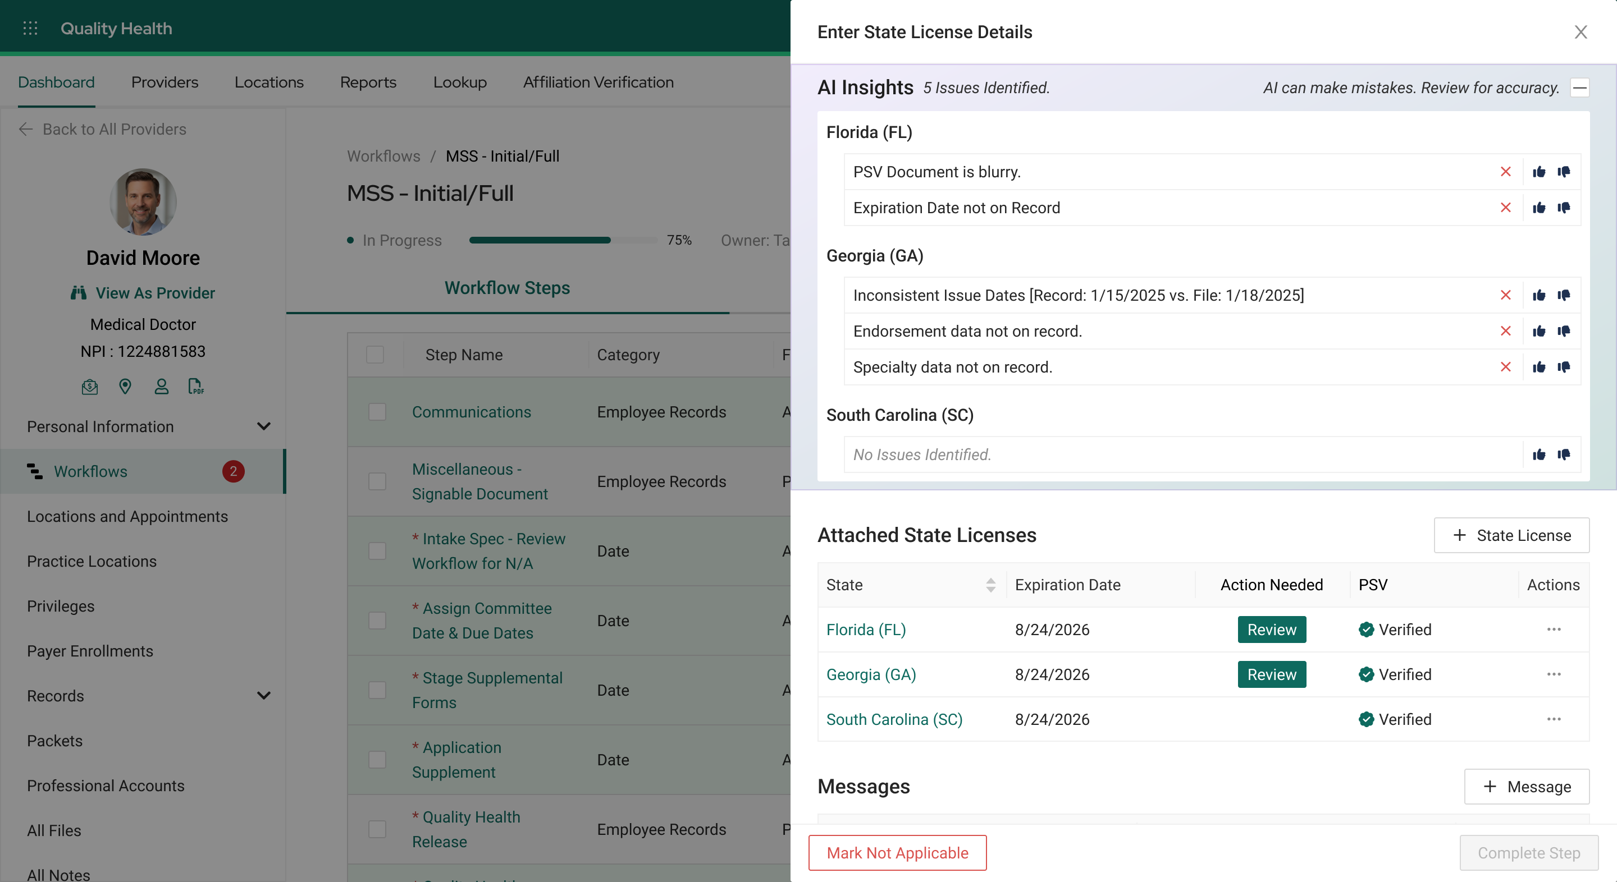Screen dimensions: 1617x882
Task: Dismiss 'Specialty data not on record' issue
Action: tap(1505, 367)
